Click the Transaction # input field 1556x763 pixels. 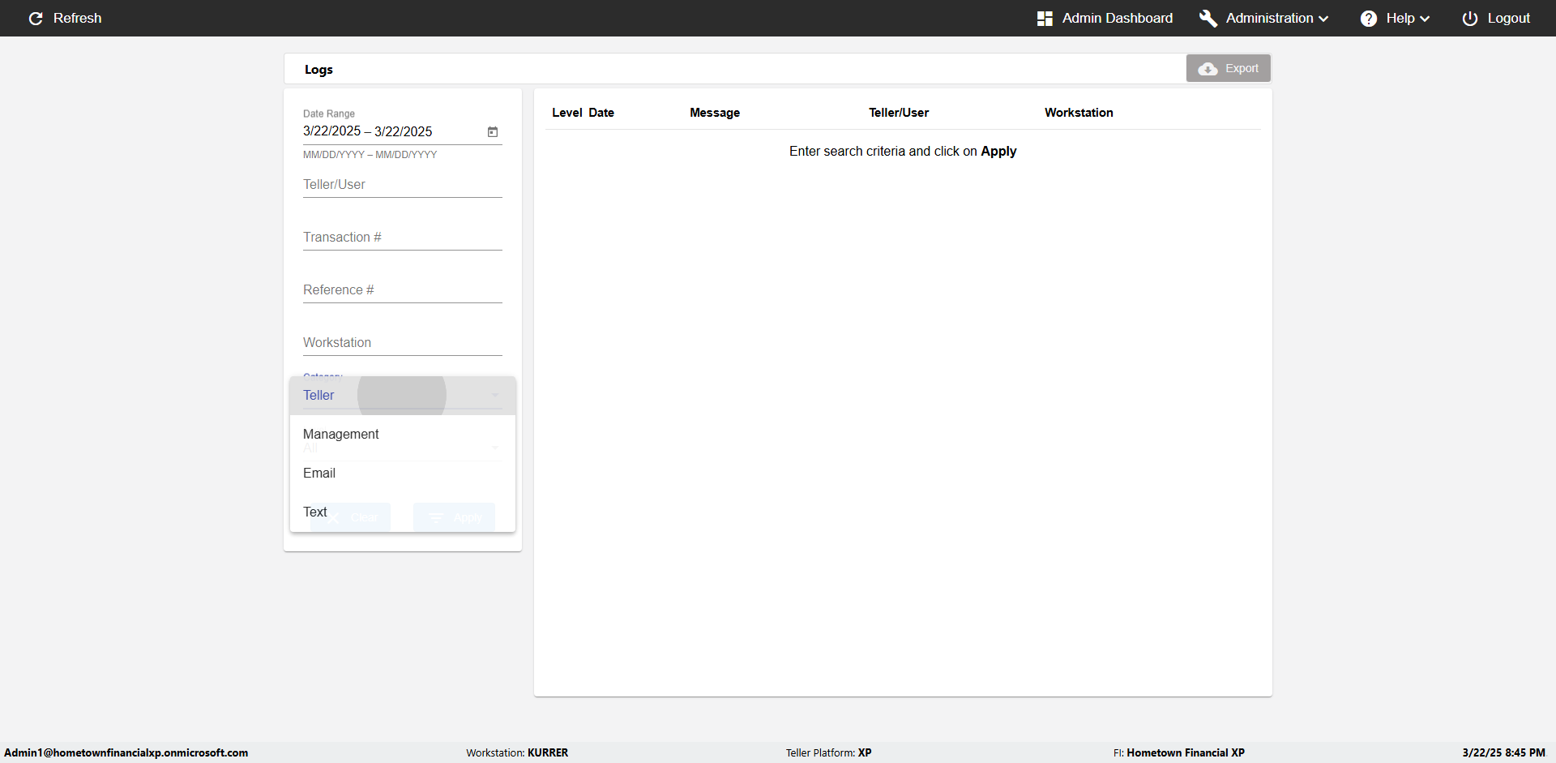pos(403,238)
